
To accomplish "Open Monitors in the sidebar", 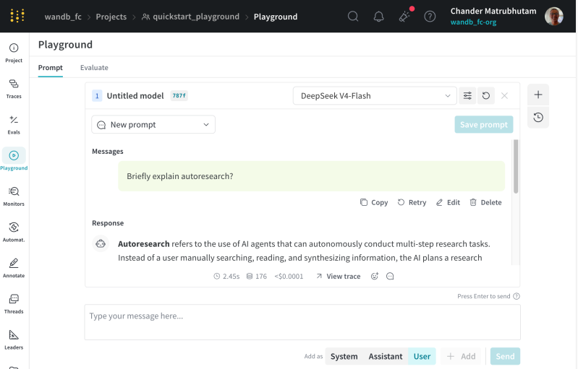I will click(x=14, y=196).
